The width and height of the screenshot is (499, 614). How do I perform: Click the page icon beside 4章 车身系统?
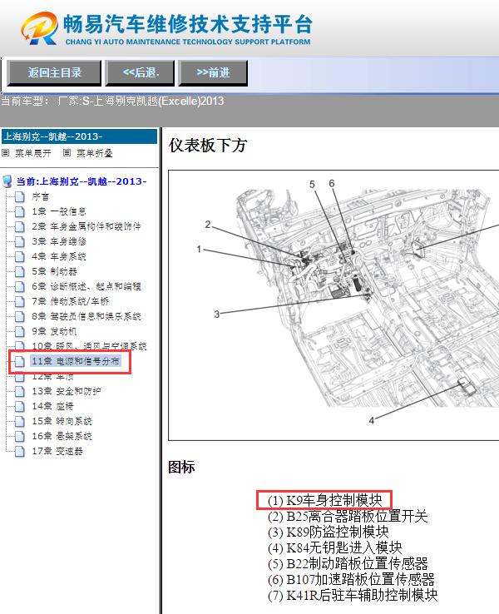[x=20, y=256]
